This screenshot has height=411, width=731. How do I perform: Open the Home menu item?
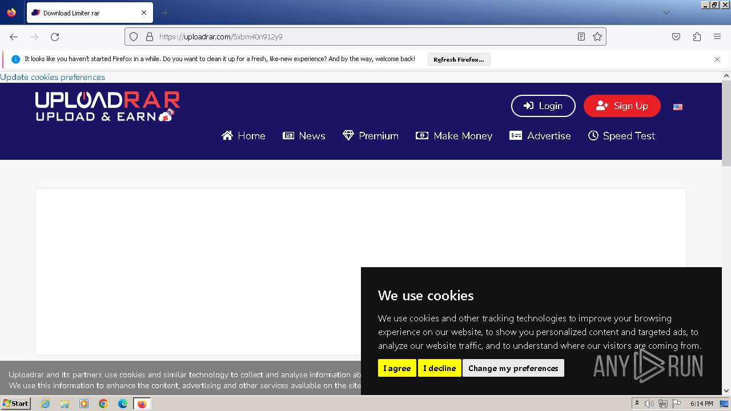[x=244, y=136]
